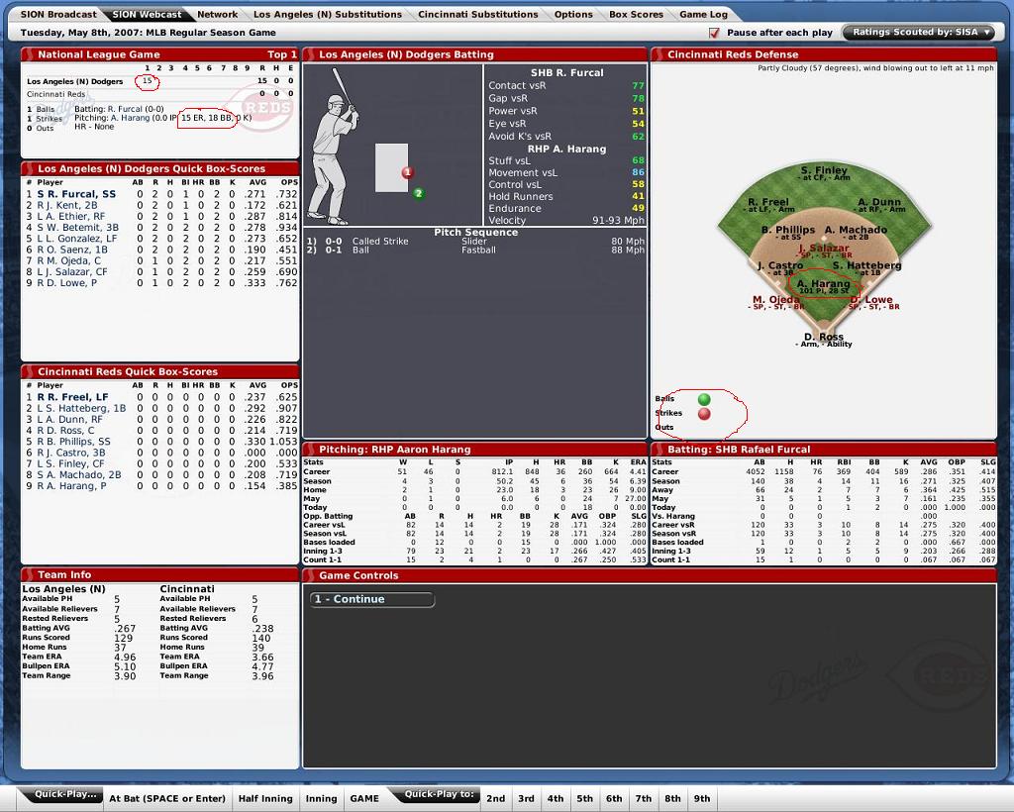Click the Called Strike pitch sequence row
This screenshot has width=1014, height=812.
[x=475, y=242]
